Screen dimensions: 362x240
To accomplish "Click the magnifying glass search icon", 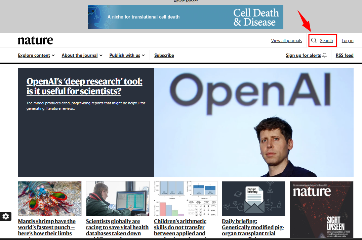I will pyautogui.click(x=314, y=40).
